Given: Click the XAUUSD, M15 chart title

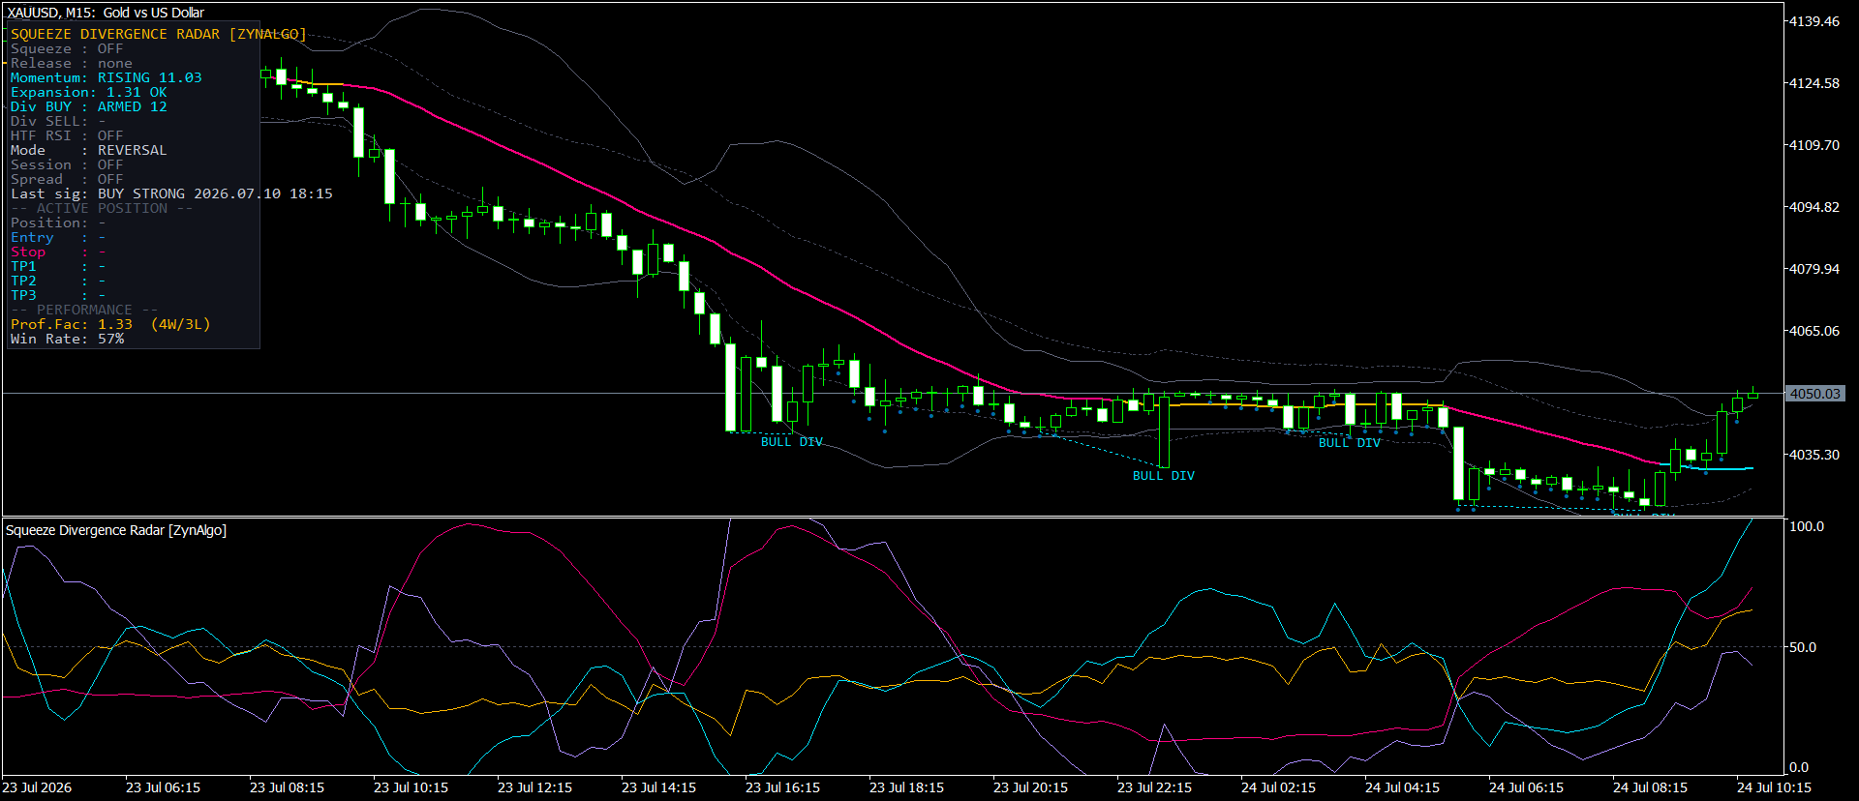Looking at the screenshot, I should [x=106, y=13].
